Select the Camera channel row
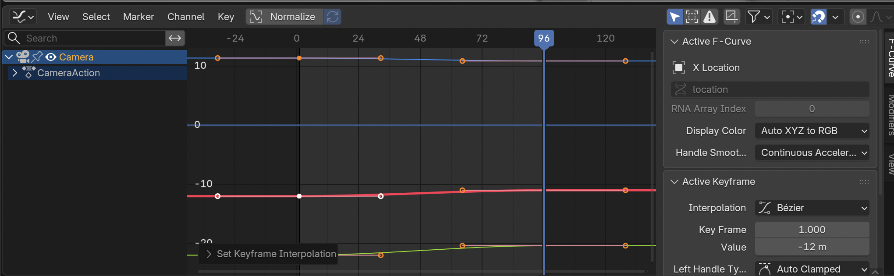This screenshot has height=276, width=894. [x=95, y=57]
